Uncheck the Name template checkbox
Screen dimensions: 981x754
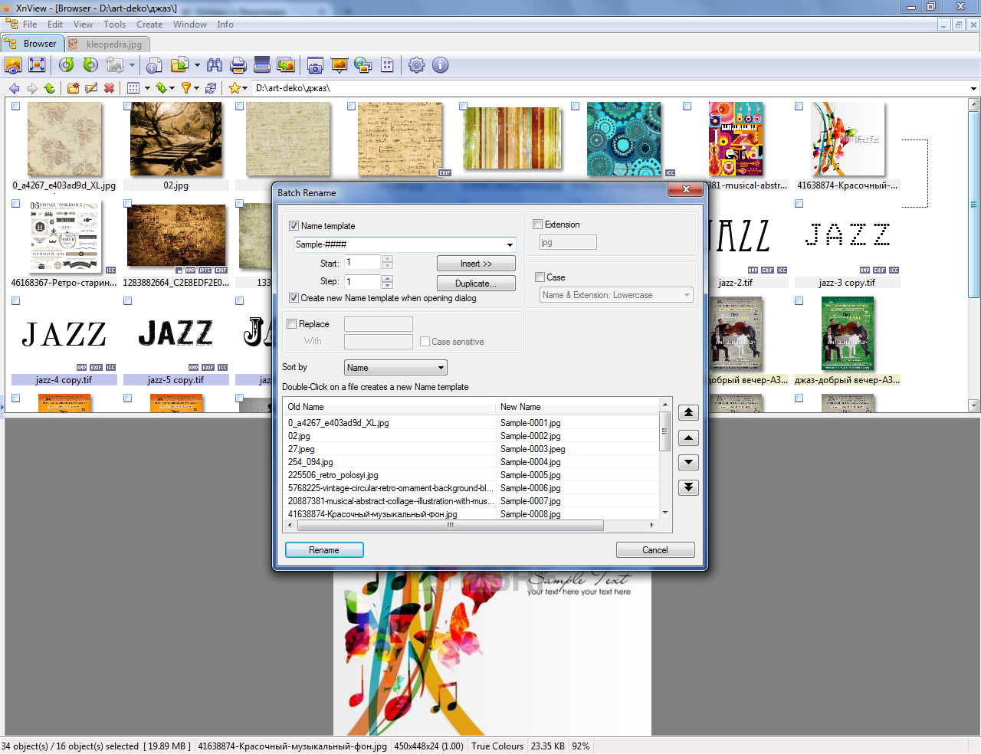click(x=294, y=226)
